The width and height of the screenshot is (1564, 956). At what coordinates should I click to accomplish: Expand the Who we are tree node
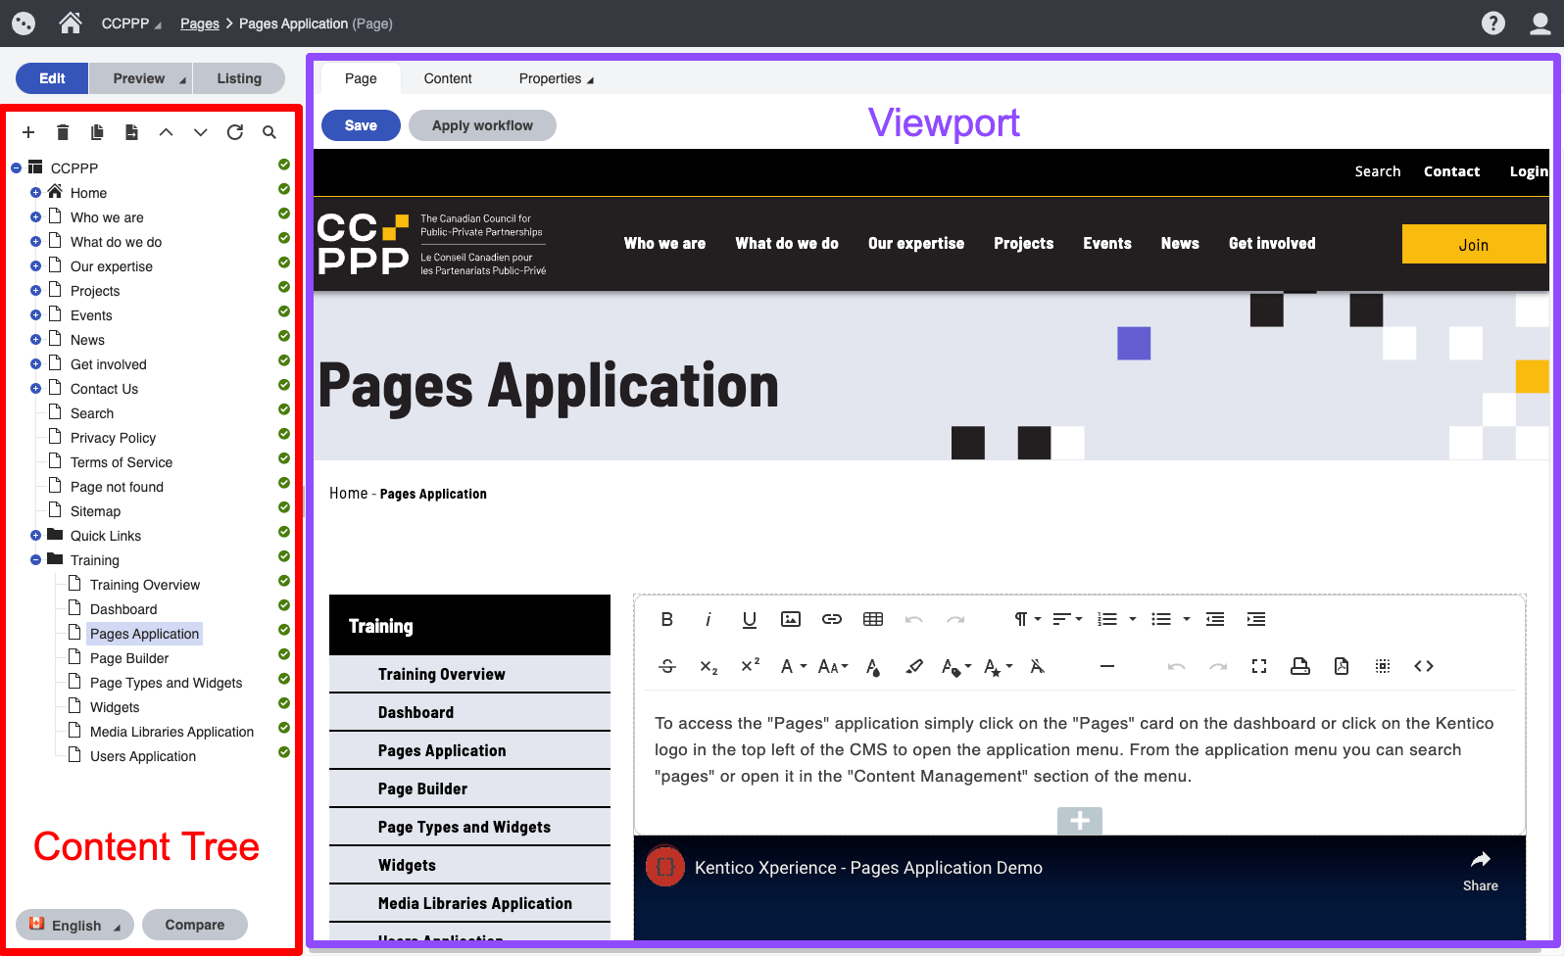pyautogui.click(x=35, y=217)
